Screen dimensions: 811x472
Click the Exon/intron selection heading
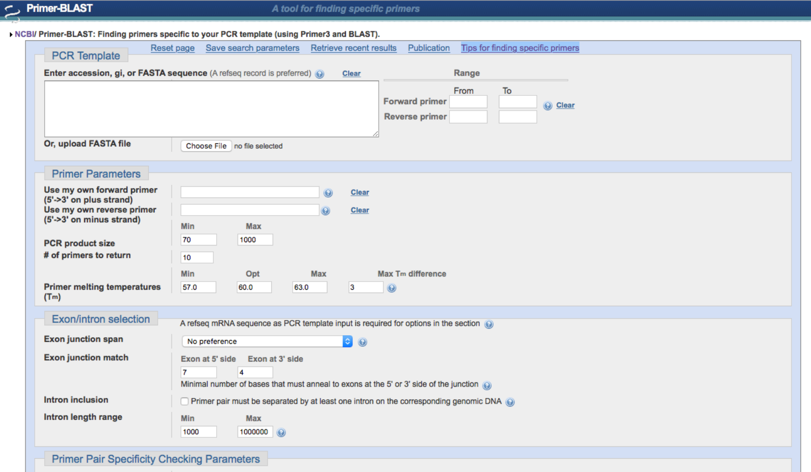[x=101, y=319]
